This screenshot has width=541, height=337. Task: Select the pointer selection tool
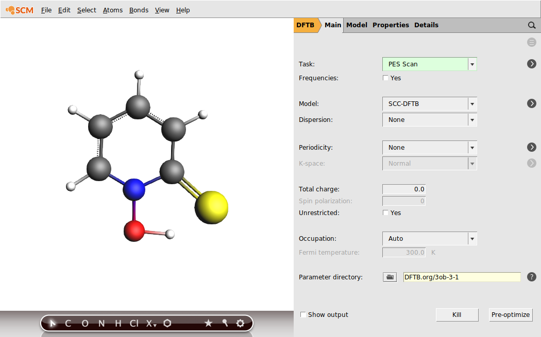coord(53,323)
